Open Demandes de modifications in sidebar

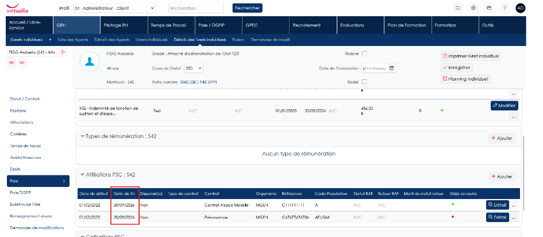pos(37,228)
